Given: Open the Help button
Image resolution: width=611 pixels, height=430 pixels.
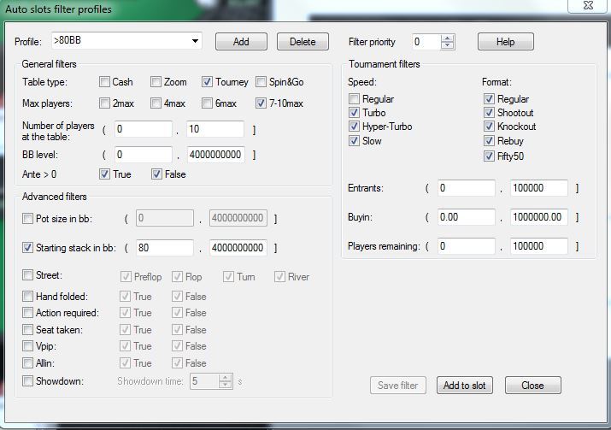Looking at the screenshot, I should (x=505, y=41).
